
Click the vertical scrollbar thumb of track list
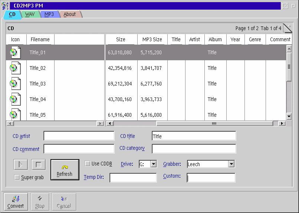tap(289, 67)
